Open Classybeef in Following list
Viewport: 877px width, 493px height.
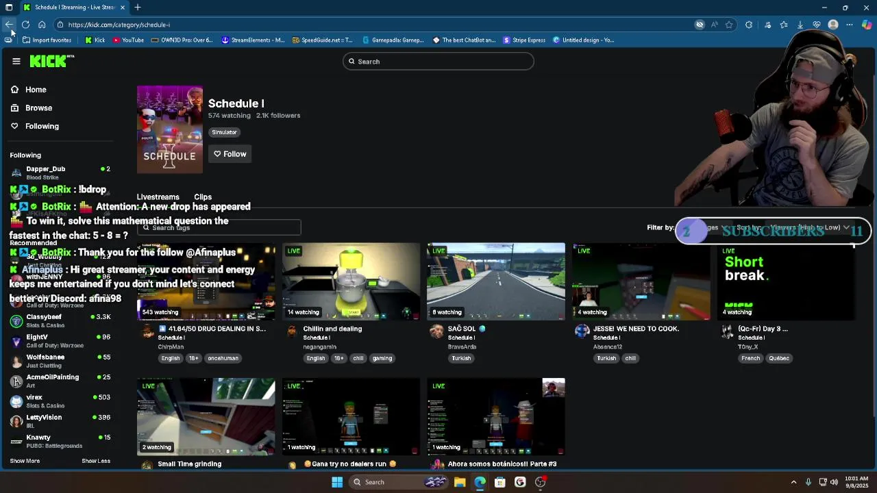click(x=60, y=320)
